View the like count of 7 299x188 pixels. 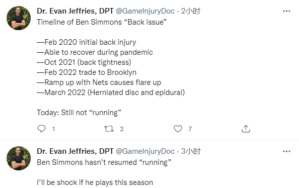tap(190, 129)
